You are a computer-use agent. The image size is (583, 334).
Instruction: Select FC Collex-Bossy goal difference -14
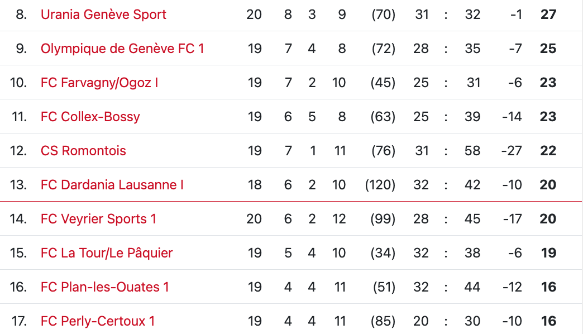tap(512, 117)
